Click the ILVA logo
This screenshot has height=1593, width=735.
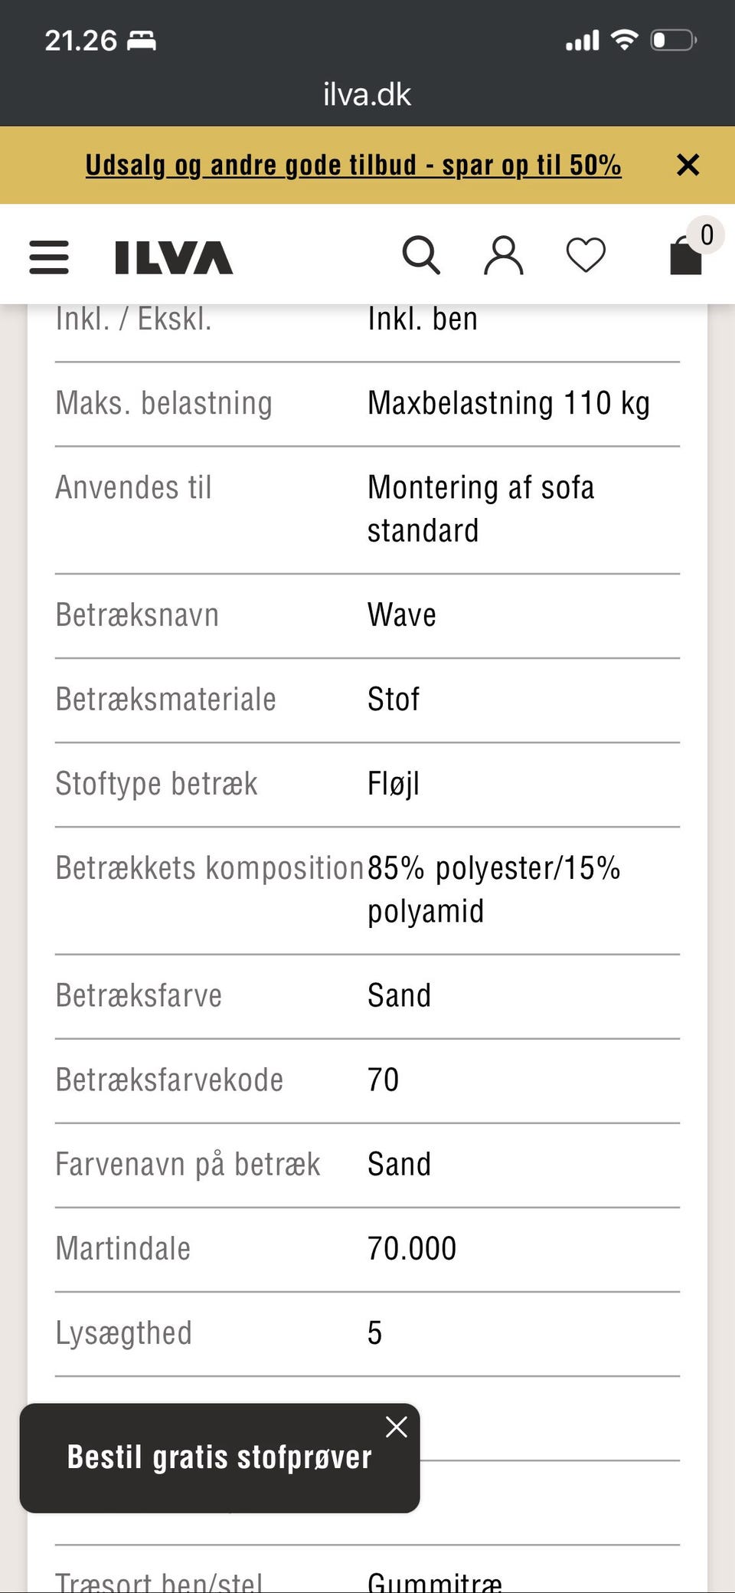point(174,257)
